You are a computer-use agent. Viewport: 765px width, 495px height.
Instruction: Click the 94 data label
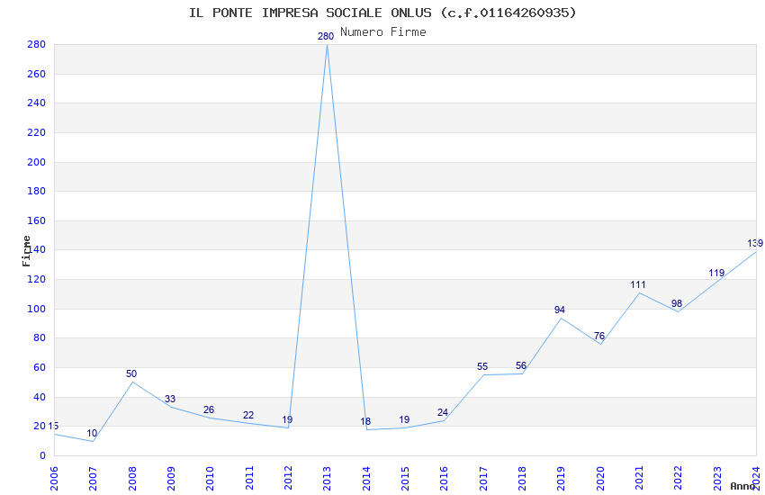560,310
